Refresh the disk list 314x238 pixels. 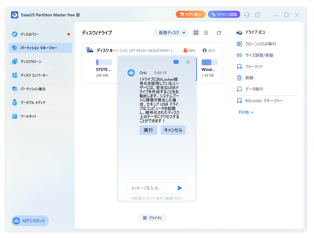[x=219, y=33]
